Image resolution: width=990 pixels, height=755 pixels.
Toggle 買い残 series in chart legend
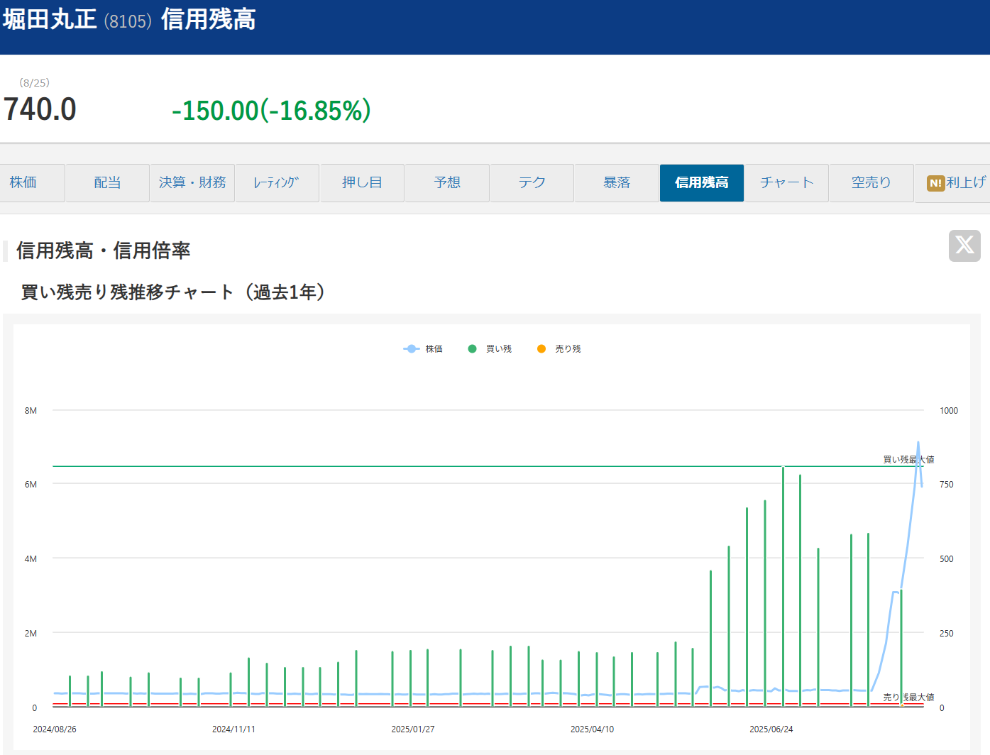(490, 349)
